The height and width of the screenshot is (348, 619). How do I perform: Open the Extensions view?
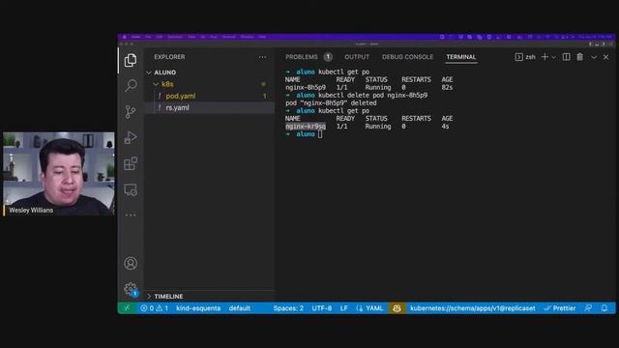pos(131,163)
